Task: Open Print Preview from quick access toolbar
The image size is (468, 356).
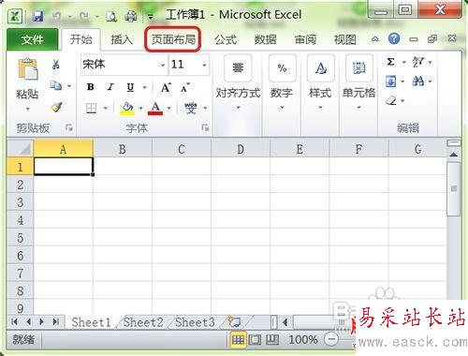Action: point(111,16)
